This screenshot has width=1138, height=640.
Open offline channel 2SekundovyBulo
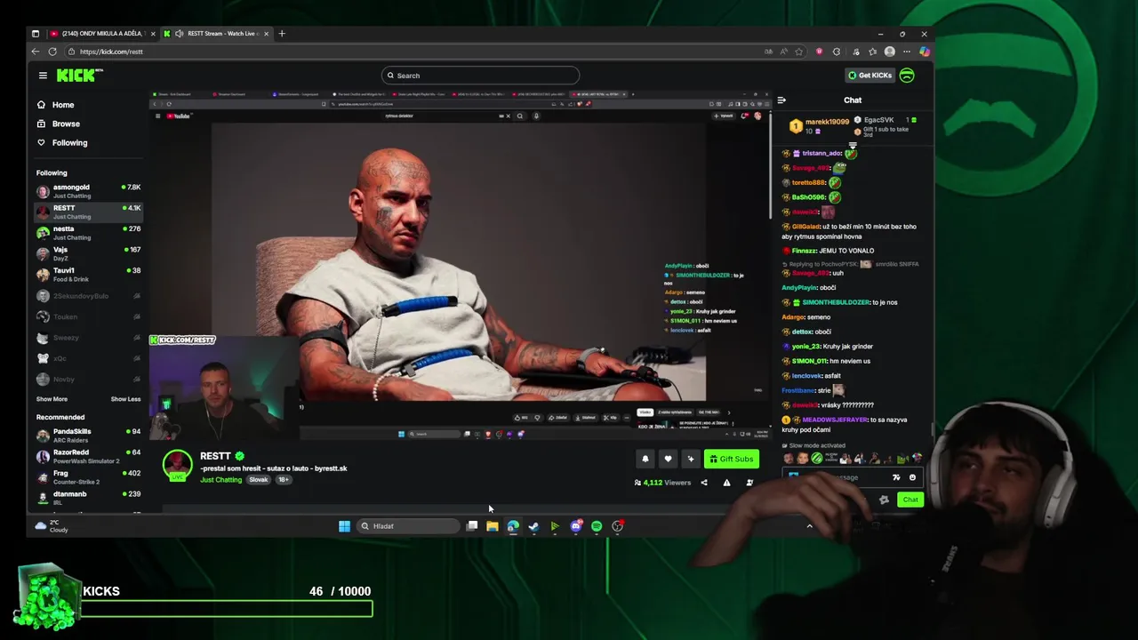click(x=88, y=296)
